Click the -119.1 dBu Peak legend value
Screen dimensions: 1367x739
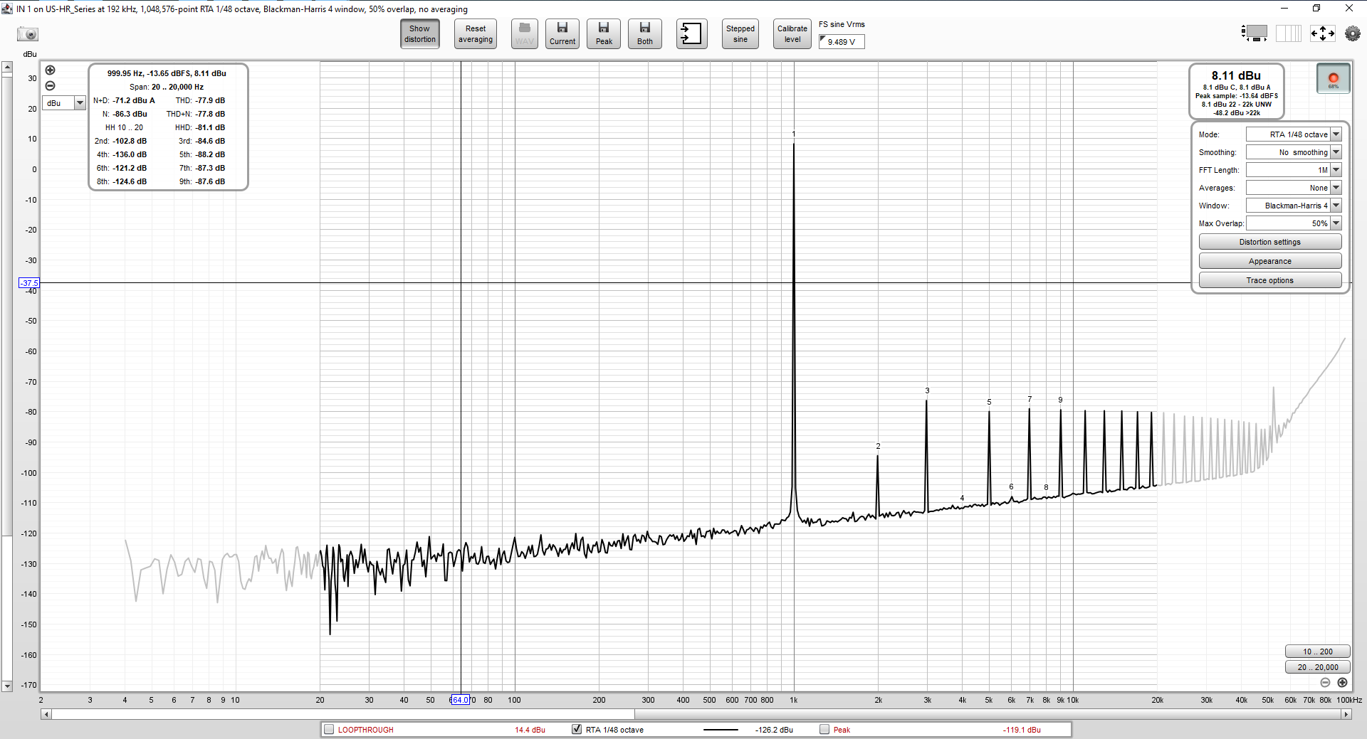pos(1022,730)
